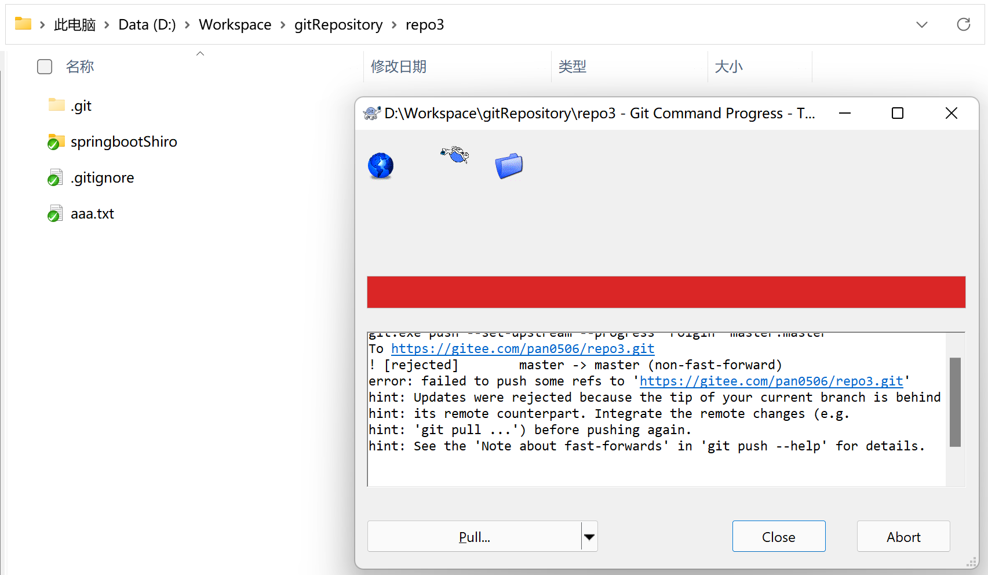Viewport: 988px width, 575px height.
Task: Click the flying tortoise animation icon
Action: click(455, 155)
